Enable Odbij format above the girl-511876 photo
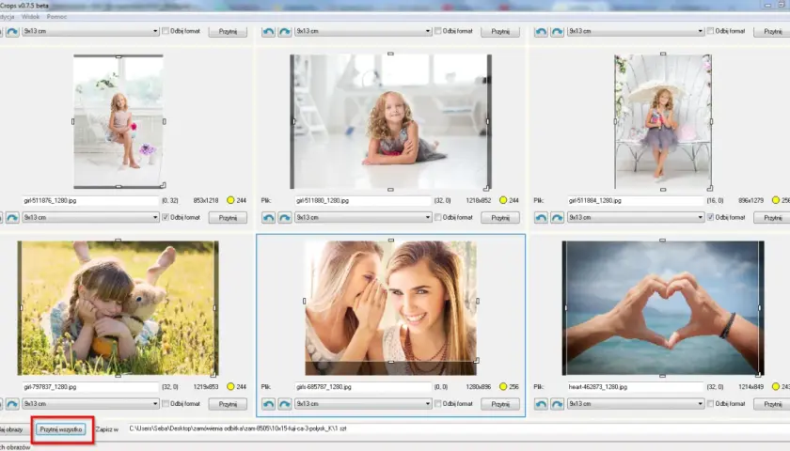This screenshot has height=451, width=790. (166, 31)
